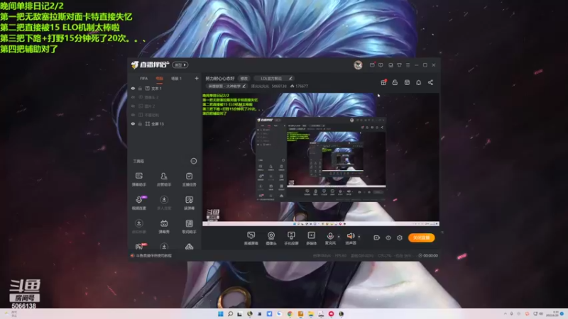
Task: Click the live preview canvas
Action: (x=321, y=159)
